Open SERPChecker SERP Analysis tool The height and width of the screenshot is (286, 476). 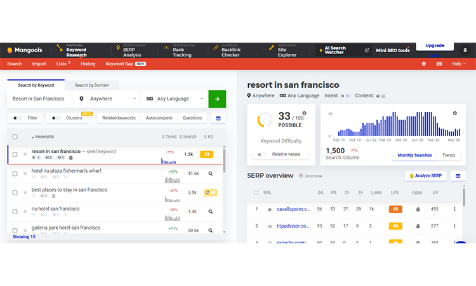click(x=131, y=50)
